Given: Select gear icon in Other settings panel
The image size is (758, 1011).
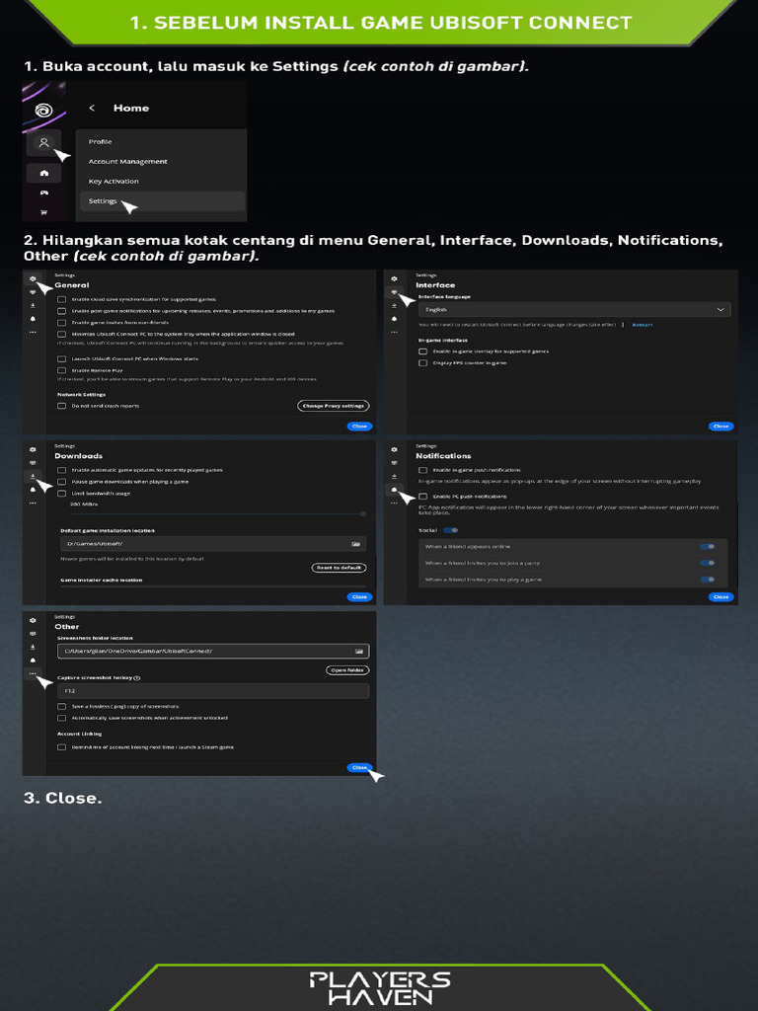Looking at the screenshot, I should [x=33, y=620].
